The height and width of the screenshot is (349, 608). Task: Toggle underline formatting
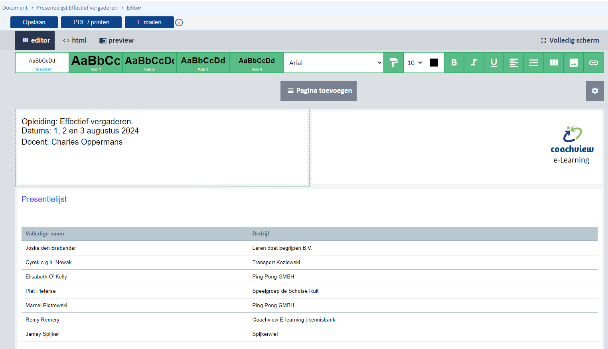tap(494, 63)
